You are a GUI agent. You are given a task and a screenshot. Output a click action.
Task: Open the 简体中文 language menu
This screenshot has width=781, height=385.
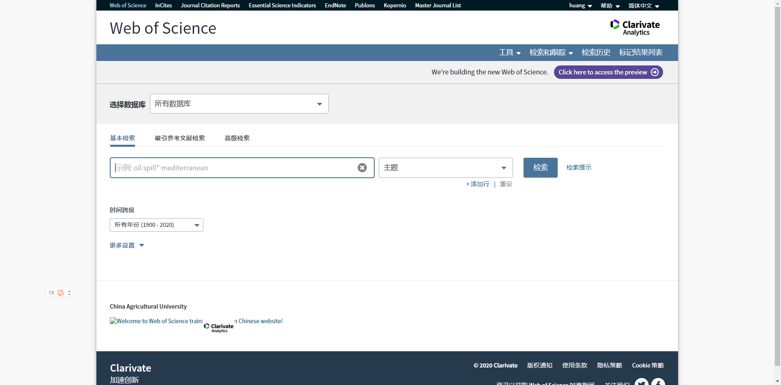644,6
